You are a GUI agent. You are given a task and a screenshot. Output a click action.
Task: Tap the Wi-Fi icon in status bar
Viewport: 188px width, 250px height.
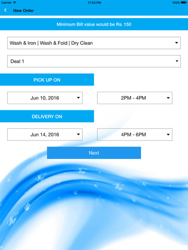(15, 3)
